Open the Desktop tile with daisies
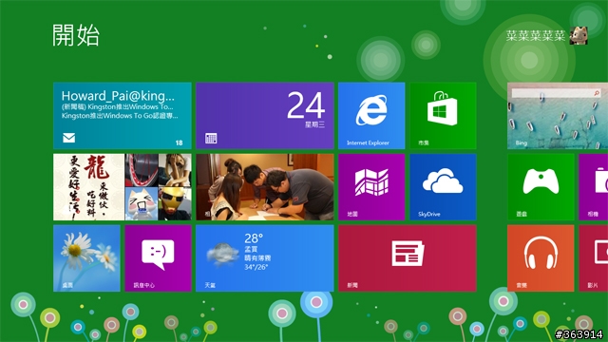The image size is (608, 342). 86,258
